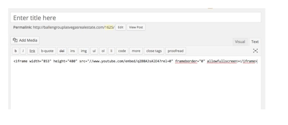Viewport: 288px width, 125px height.
Task: Insert the more tag button
Action: pyautogui.click(x=136, y=51)
